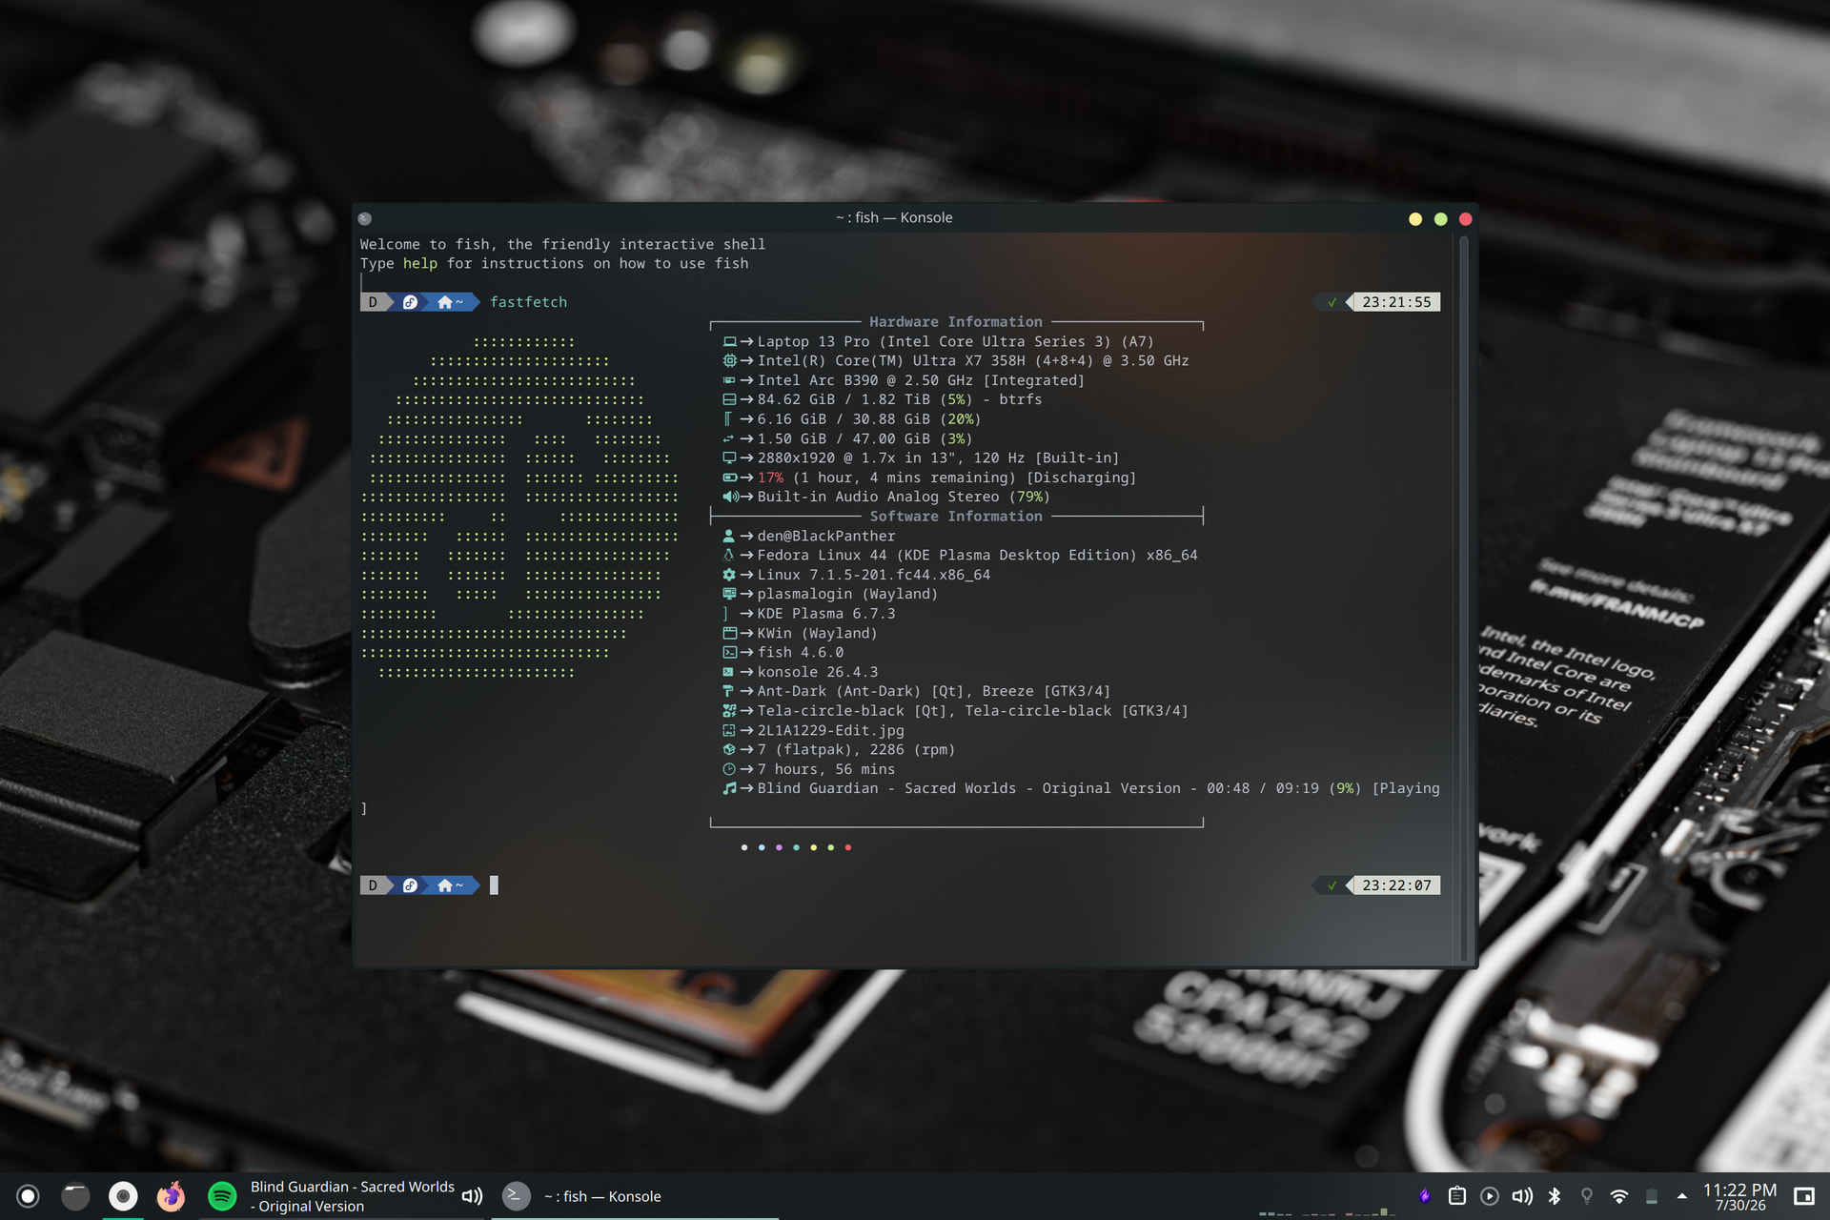Open the battery tray applet
The image size is (1830, 1220).
click(x=1652, y=1196)
